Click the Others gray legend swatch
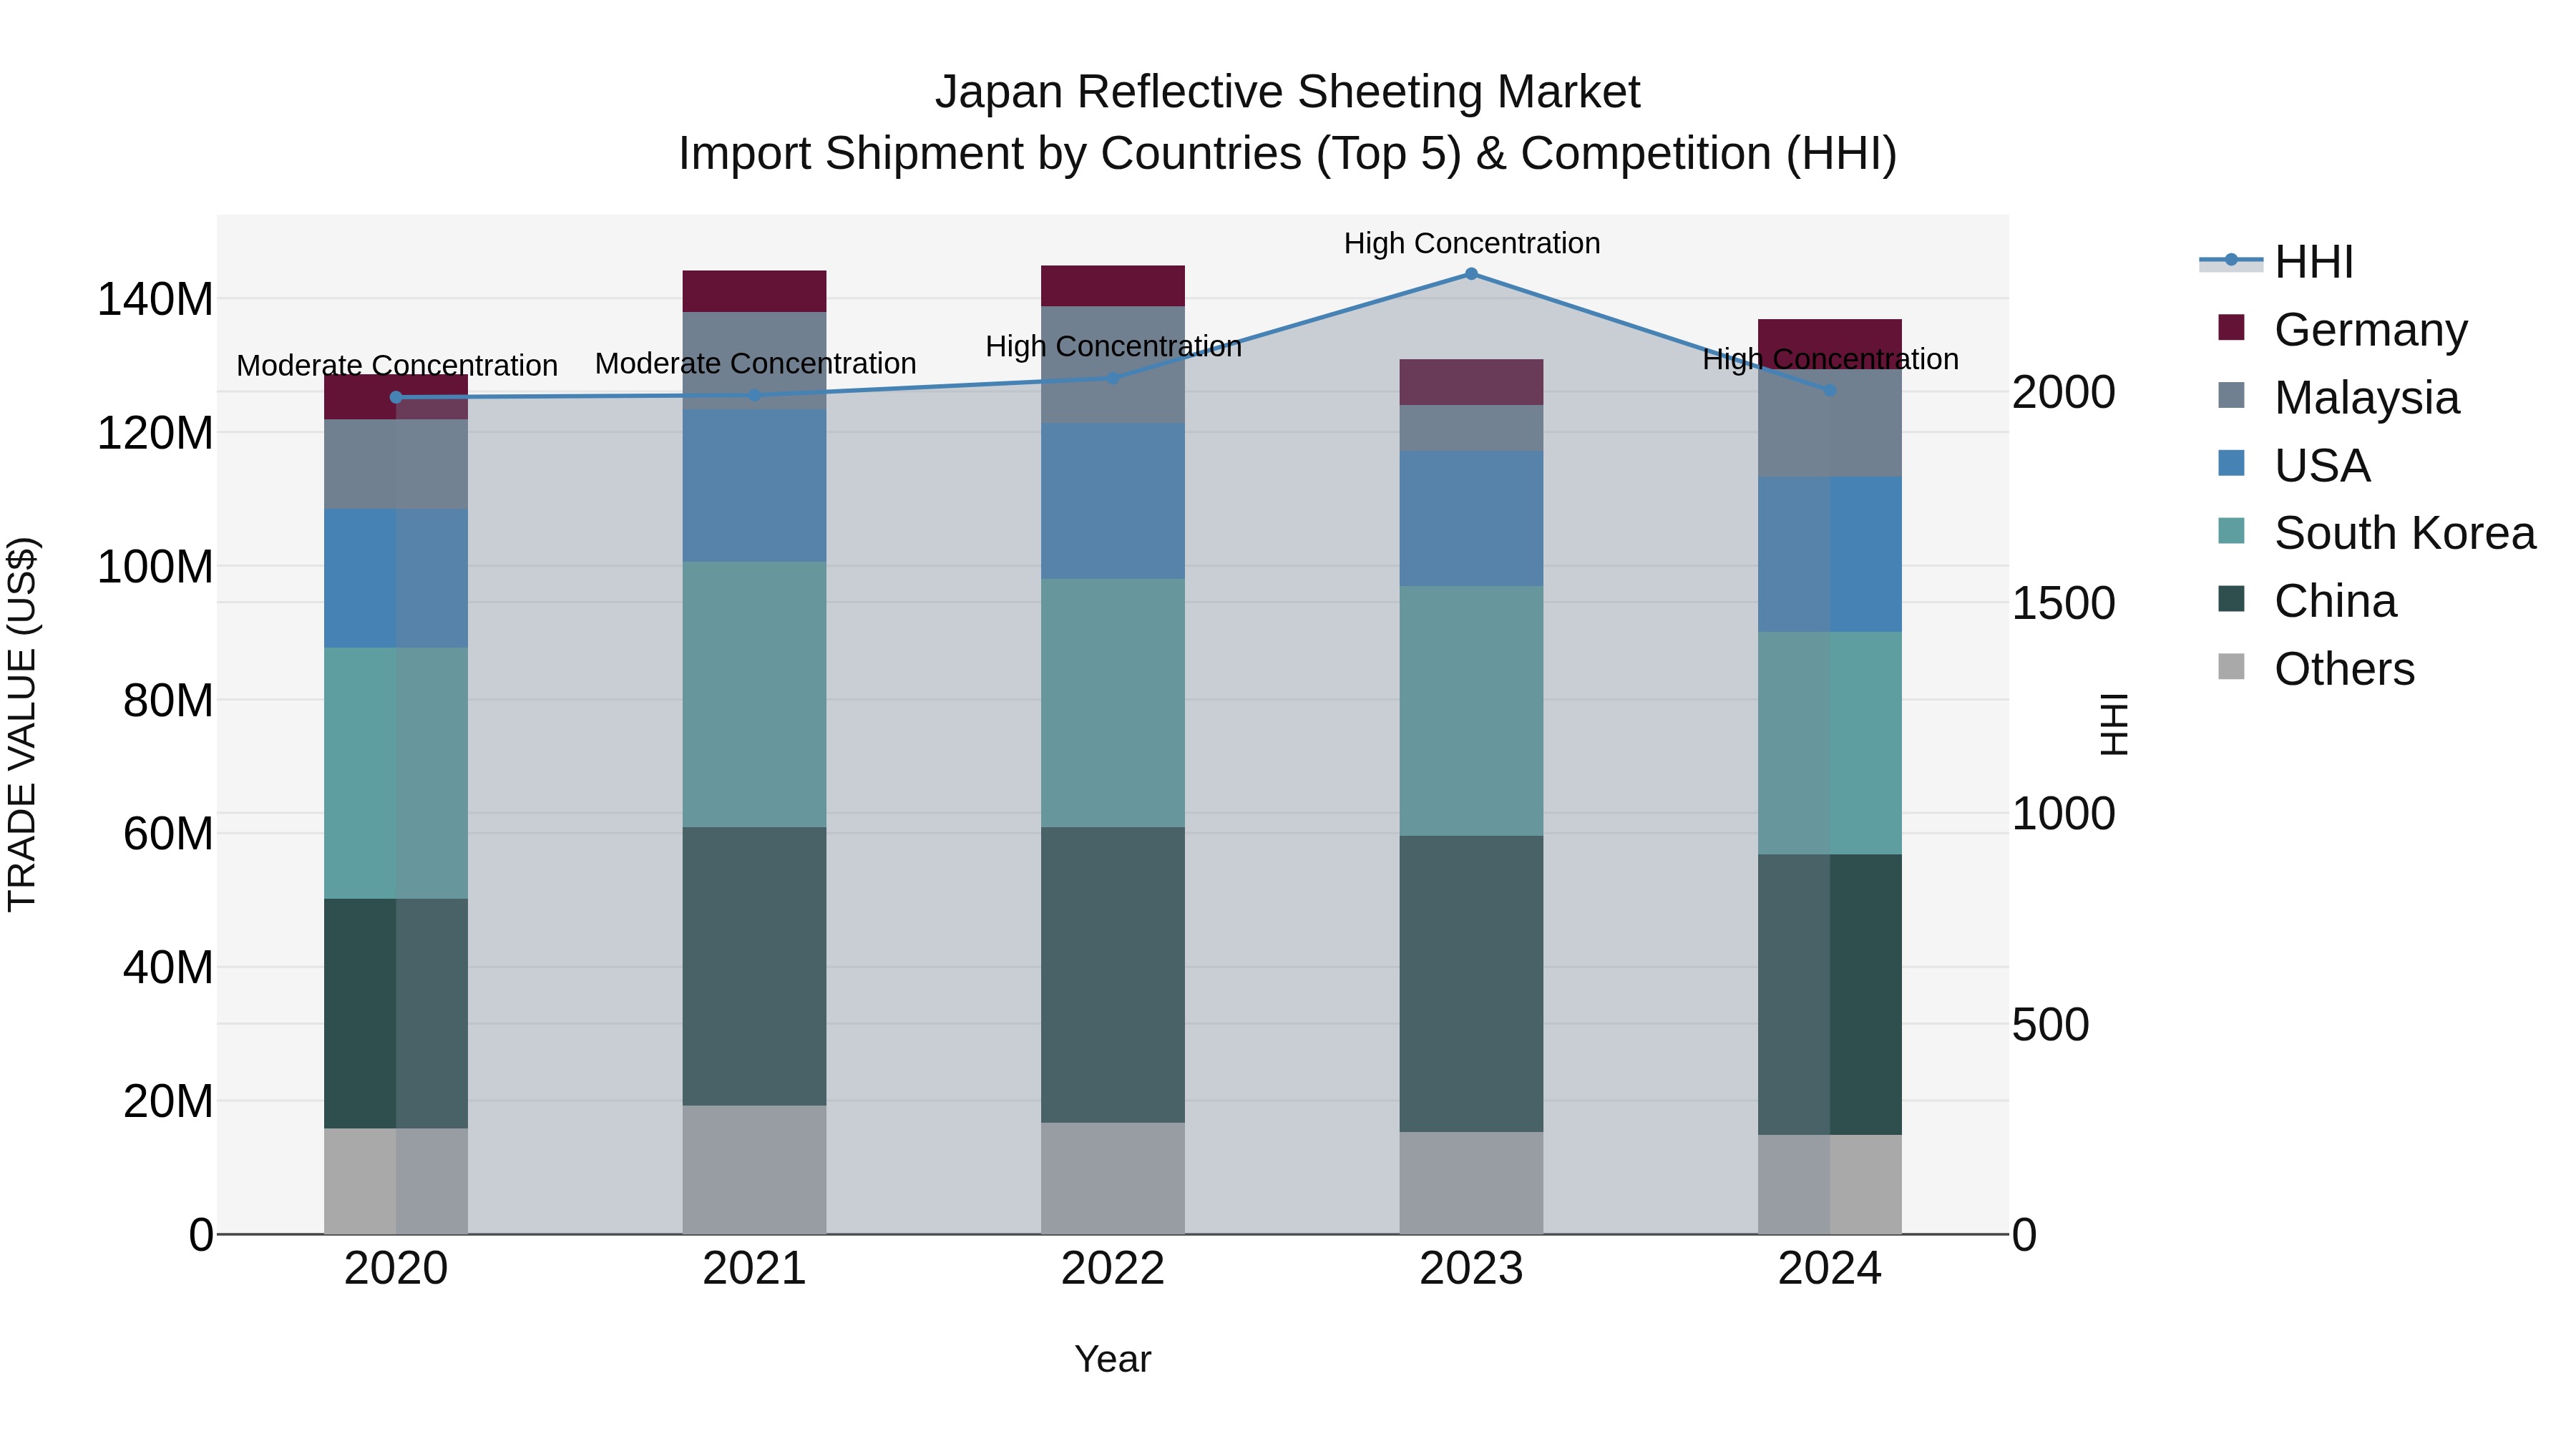This screenshot has height=1449, width=2576. point(2231,667)
